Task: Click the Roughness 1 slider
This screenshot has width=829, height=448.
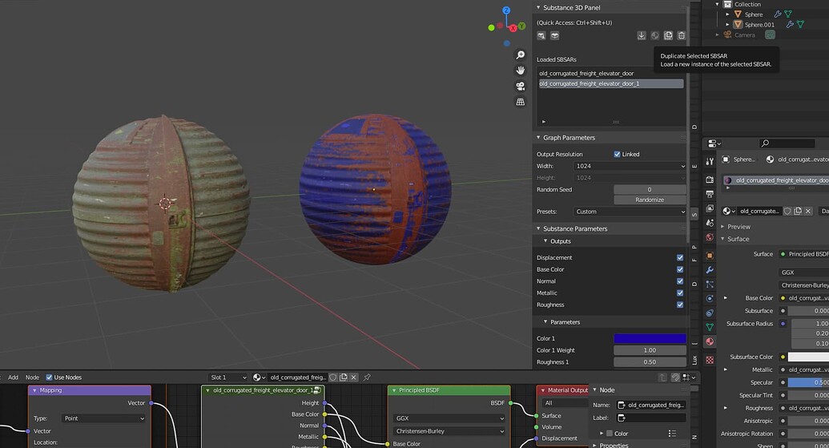Action: pyautogui.click(x=650, y=362)
